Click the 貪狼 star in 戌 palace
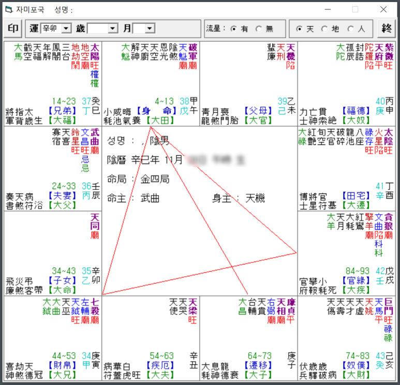Image resolution: width=400 pixels, height=385 pixels. (389, 221)
